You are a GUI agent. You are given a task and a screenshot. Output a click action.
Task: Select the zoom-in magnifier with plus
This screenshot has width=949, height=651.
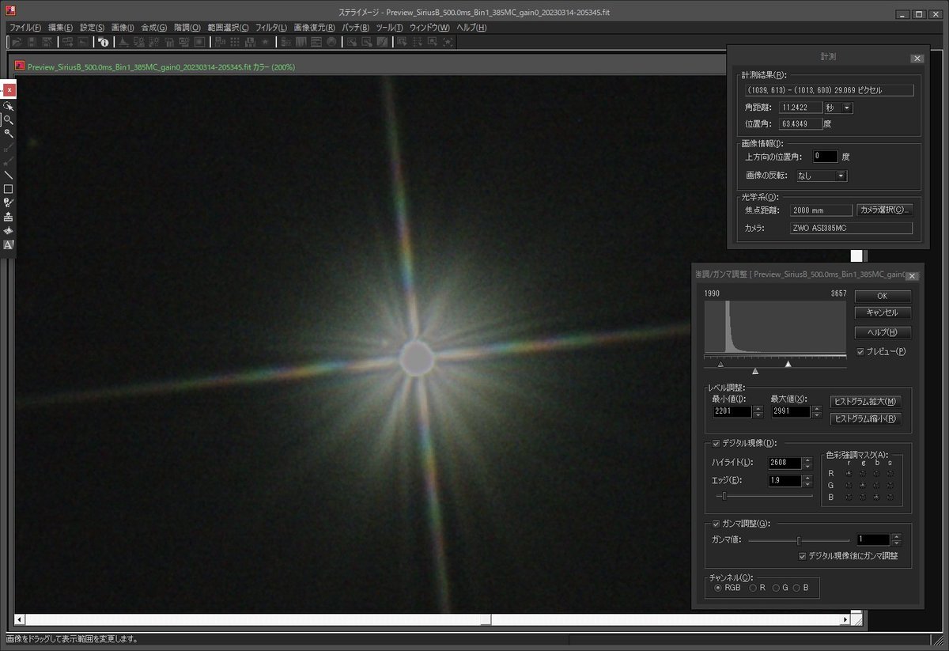(x=9, y=133)
